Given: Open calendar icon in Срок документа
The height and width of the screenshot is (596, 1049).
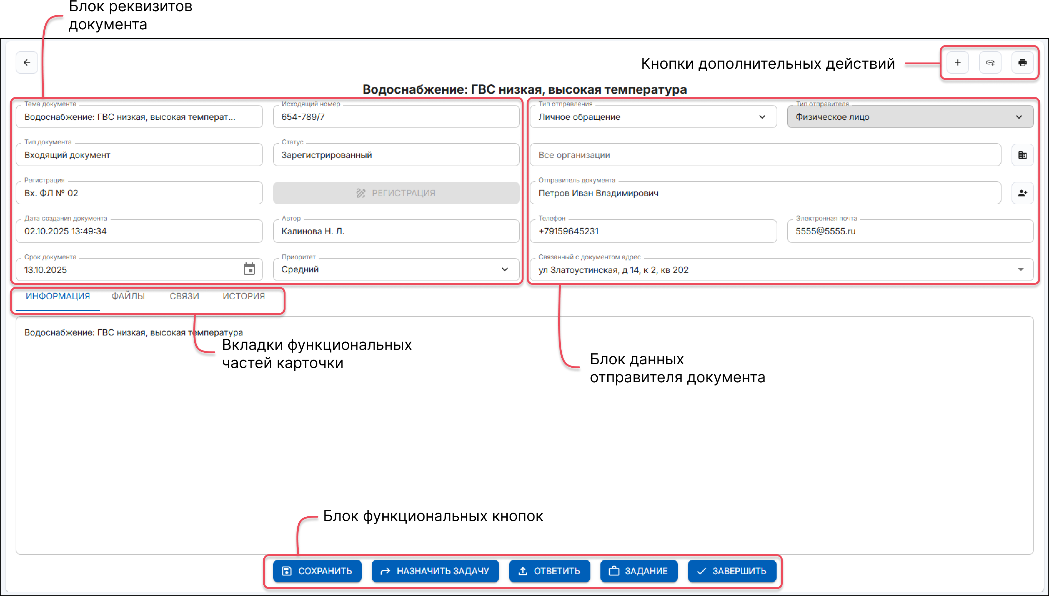Looking at the screenshot, I should click(x=249, y=269).
